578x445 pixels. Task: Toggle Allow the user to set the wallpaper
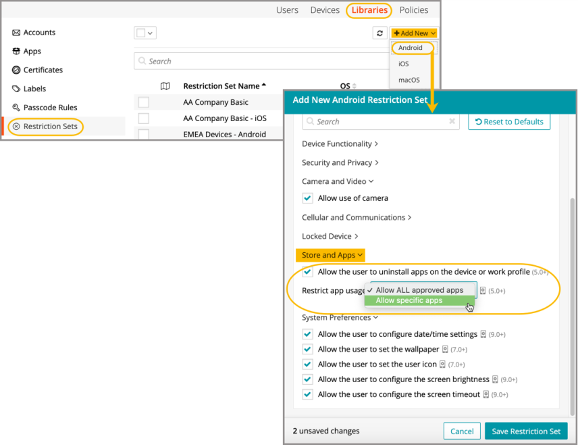308,350
